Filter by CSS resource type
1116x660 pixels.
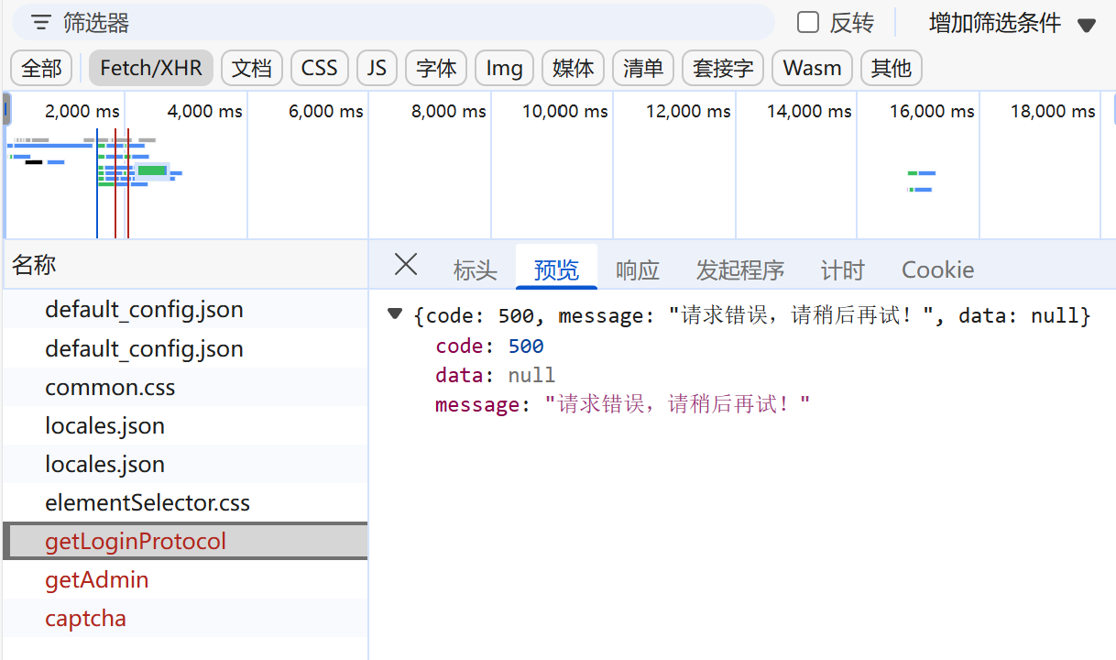tap(319, 69)
